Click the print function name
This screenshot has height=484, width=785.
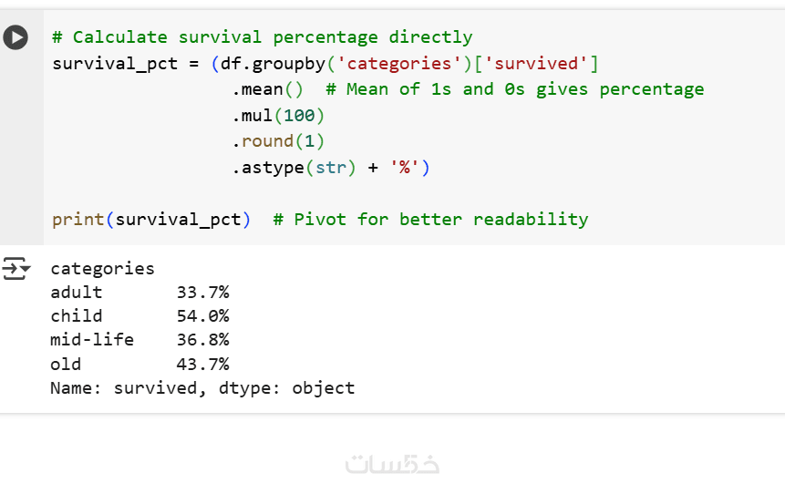(x=77, y=220)
